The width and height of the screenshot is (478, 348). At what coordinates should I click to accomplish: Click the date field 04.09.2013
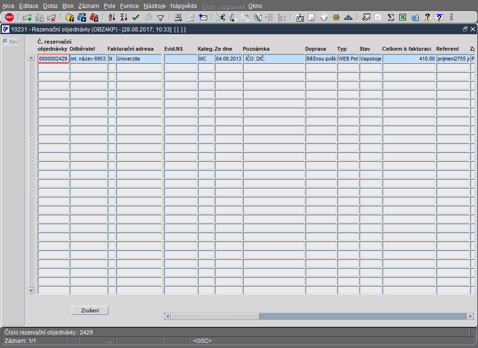coord(229,59)
